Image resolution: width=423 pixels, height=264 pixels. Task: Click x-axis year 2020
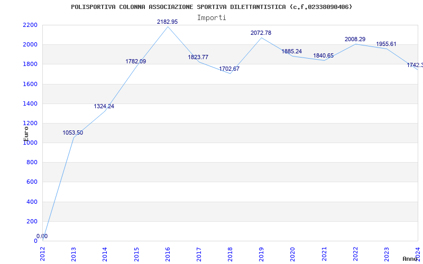(293, 254)
